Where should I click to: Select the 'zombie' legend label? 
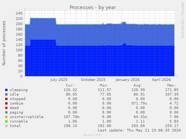pos(16,103)
